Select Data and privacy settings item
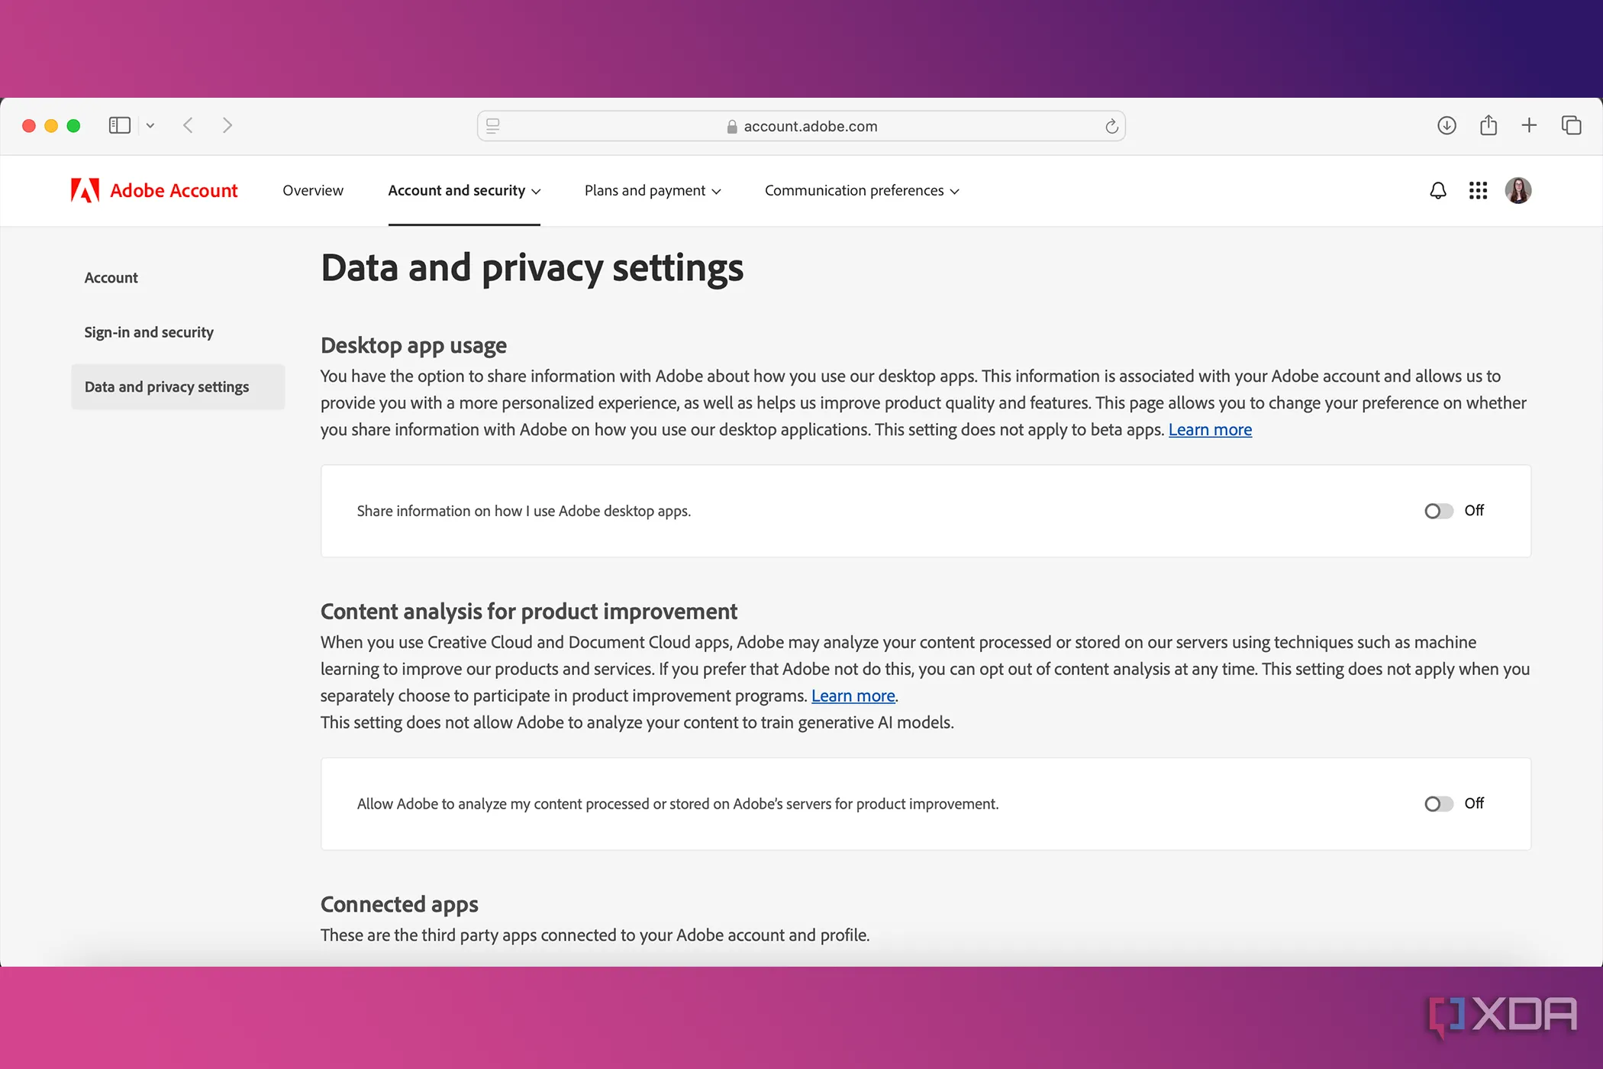The height and width of the screenshot is (1069, 1603). coord(178,386)
